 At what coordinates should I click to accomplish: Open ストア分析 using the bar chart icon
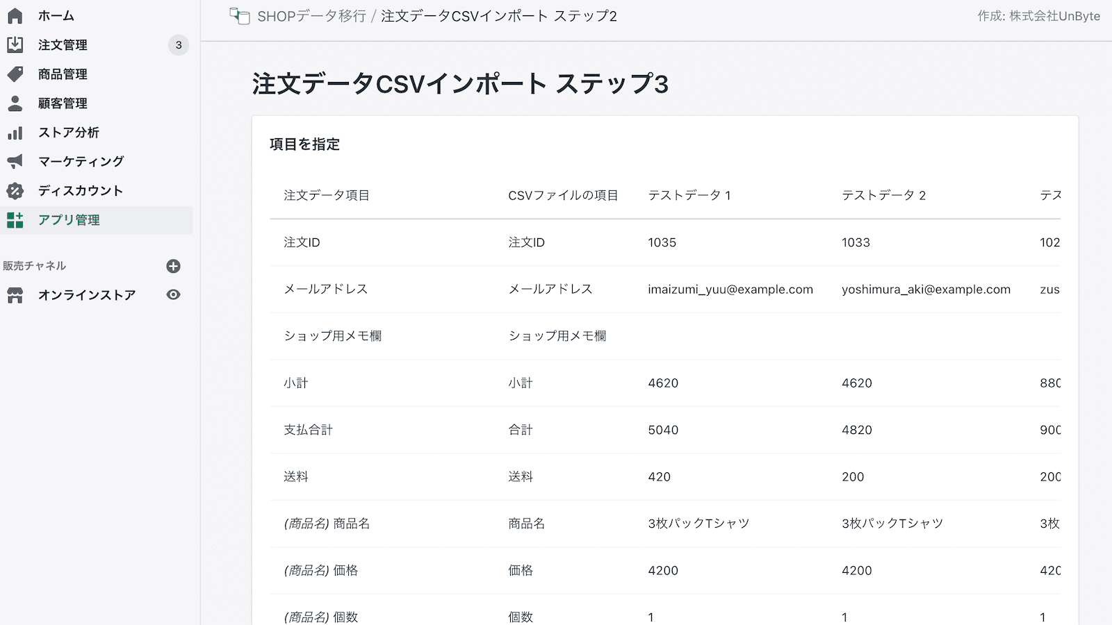pos(16,132)
